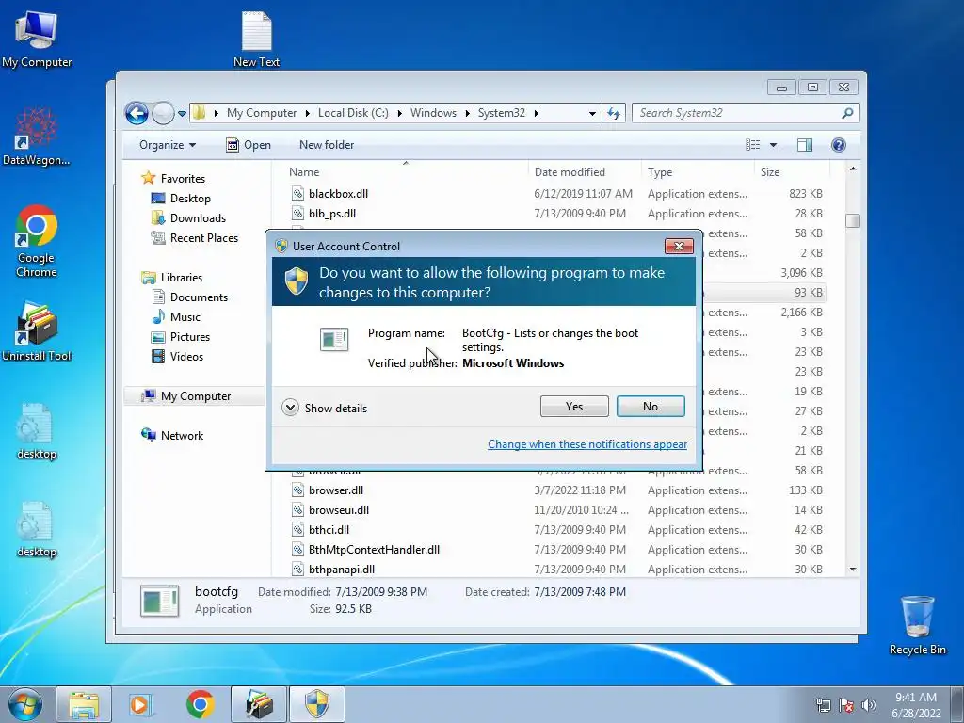Click the Explorer help icon
This screenshot has width=964, height=723.
click(839, 145)
